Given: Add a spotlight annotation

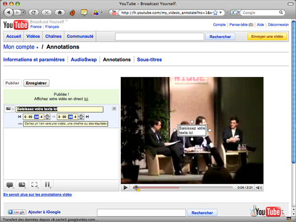Looking at the screenshot, I should pyautogui.click(x=34, y=185).
